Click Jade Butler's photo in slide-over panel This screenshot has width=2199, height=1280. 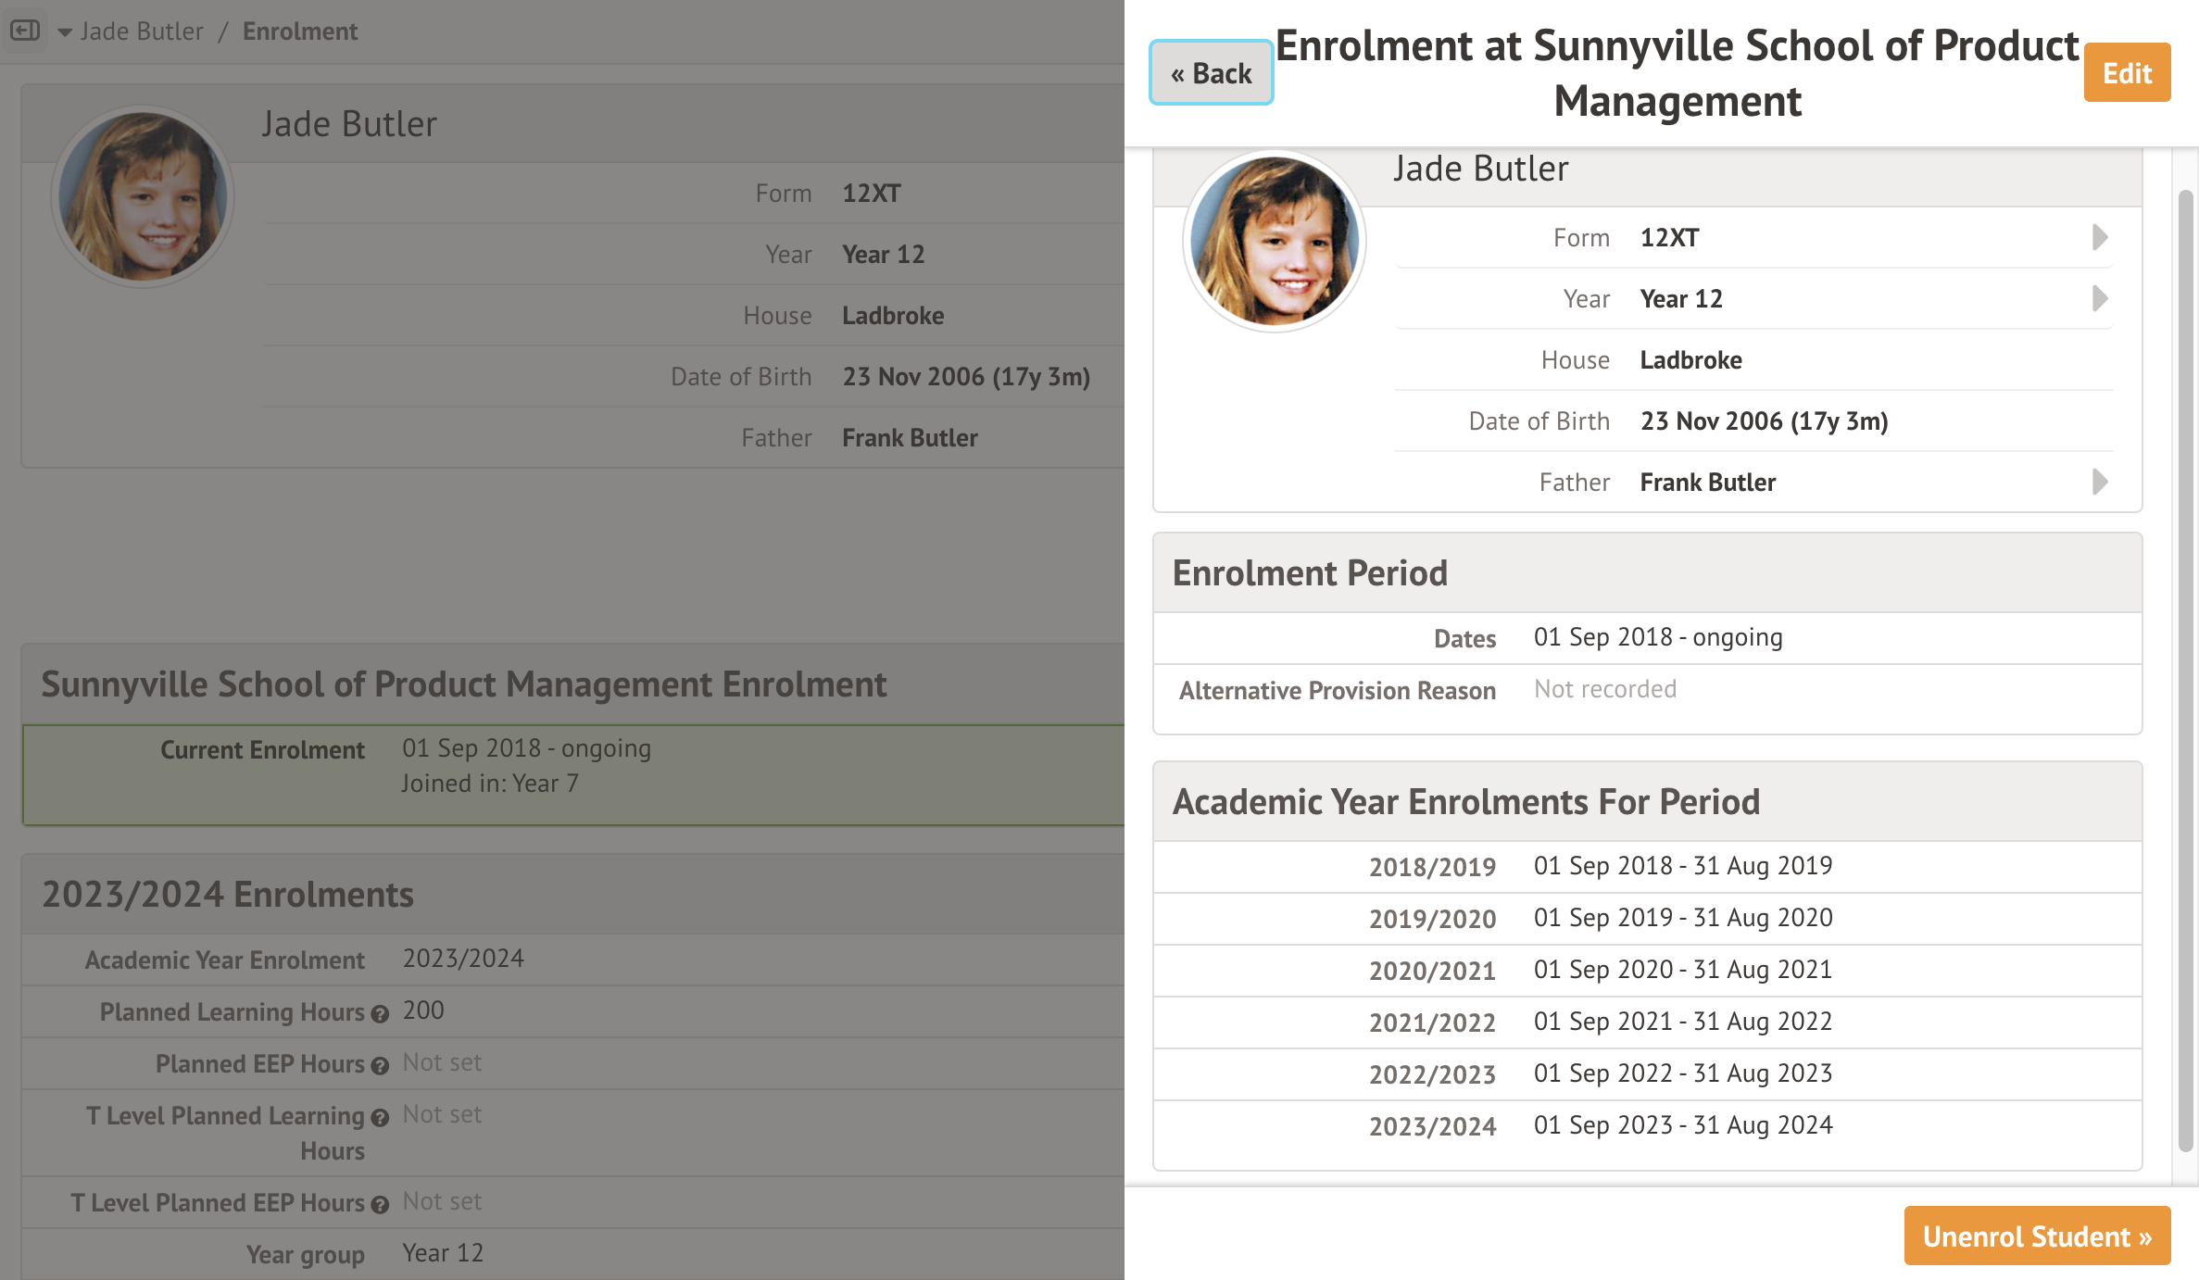pos(1274,241)
